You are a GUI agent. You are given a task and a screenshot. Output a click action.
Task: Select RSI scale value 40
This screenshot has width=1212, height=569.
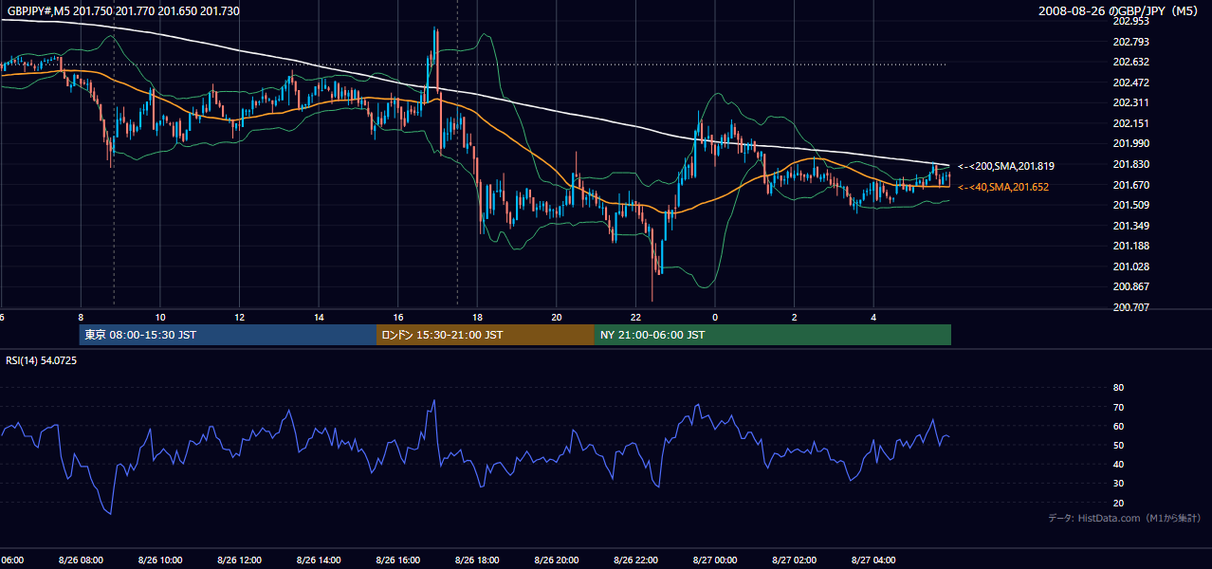point(1118,464)
